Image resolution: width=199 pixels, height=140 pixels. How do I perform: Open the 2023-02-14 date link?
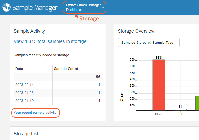[x=24, y=85]
